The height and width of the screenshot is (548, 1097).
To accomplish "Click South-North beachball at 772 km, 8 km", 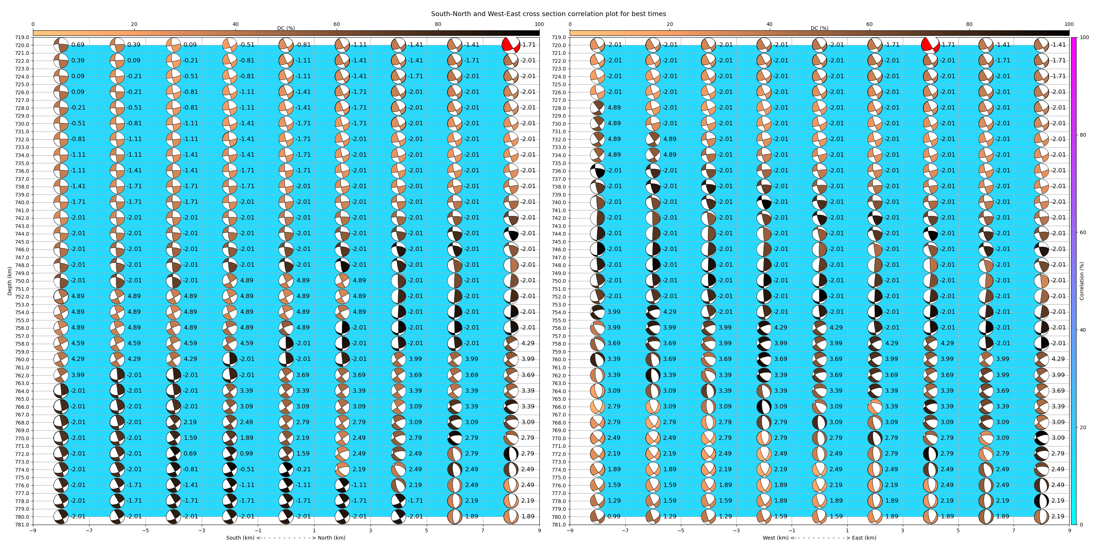I will [x=510, y=453].
